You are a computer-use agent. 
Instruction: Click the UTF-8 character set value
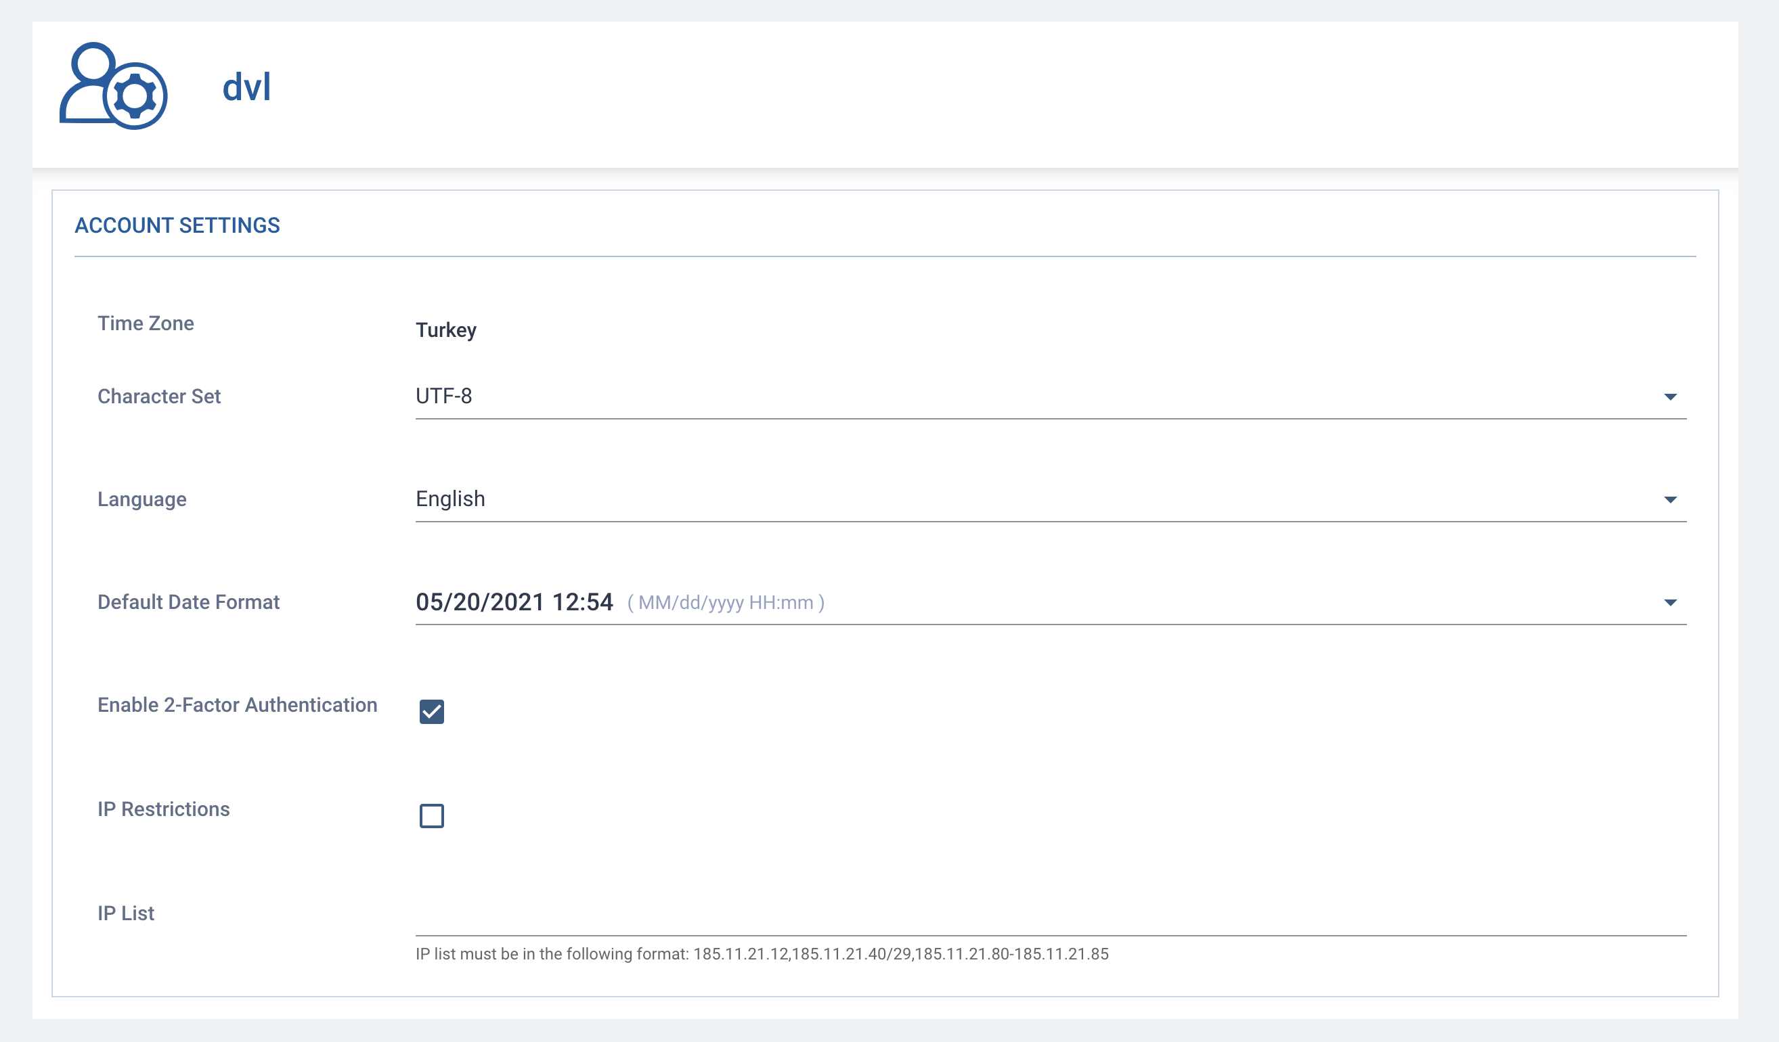click(444, 397)
